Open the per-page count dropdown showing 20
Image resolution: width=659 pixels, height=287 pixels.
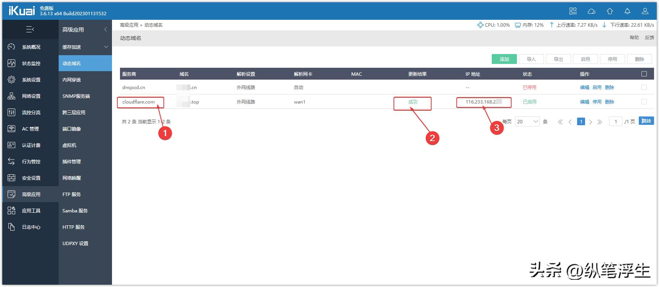tap(527, 122)
